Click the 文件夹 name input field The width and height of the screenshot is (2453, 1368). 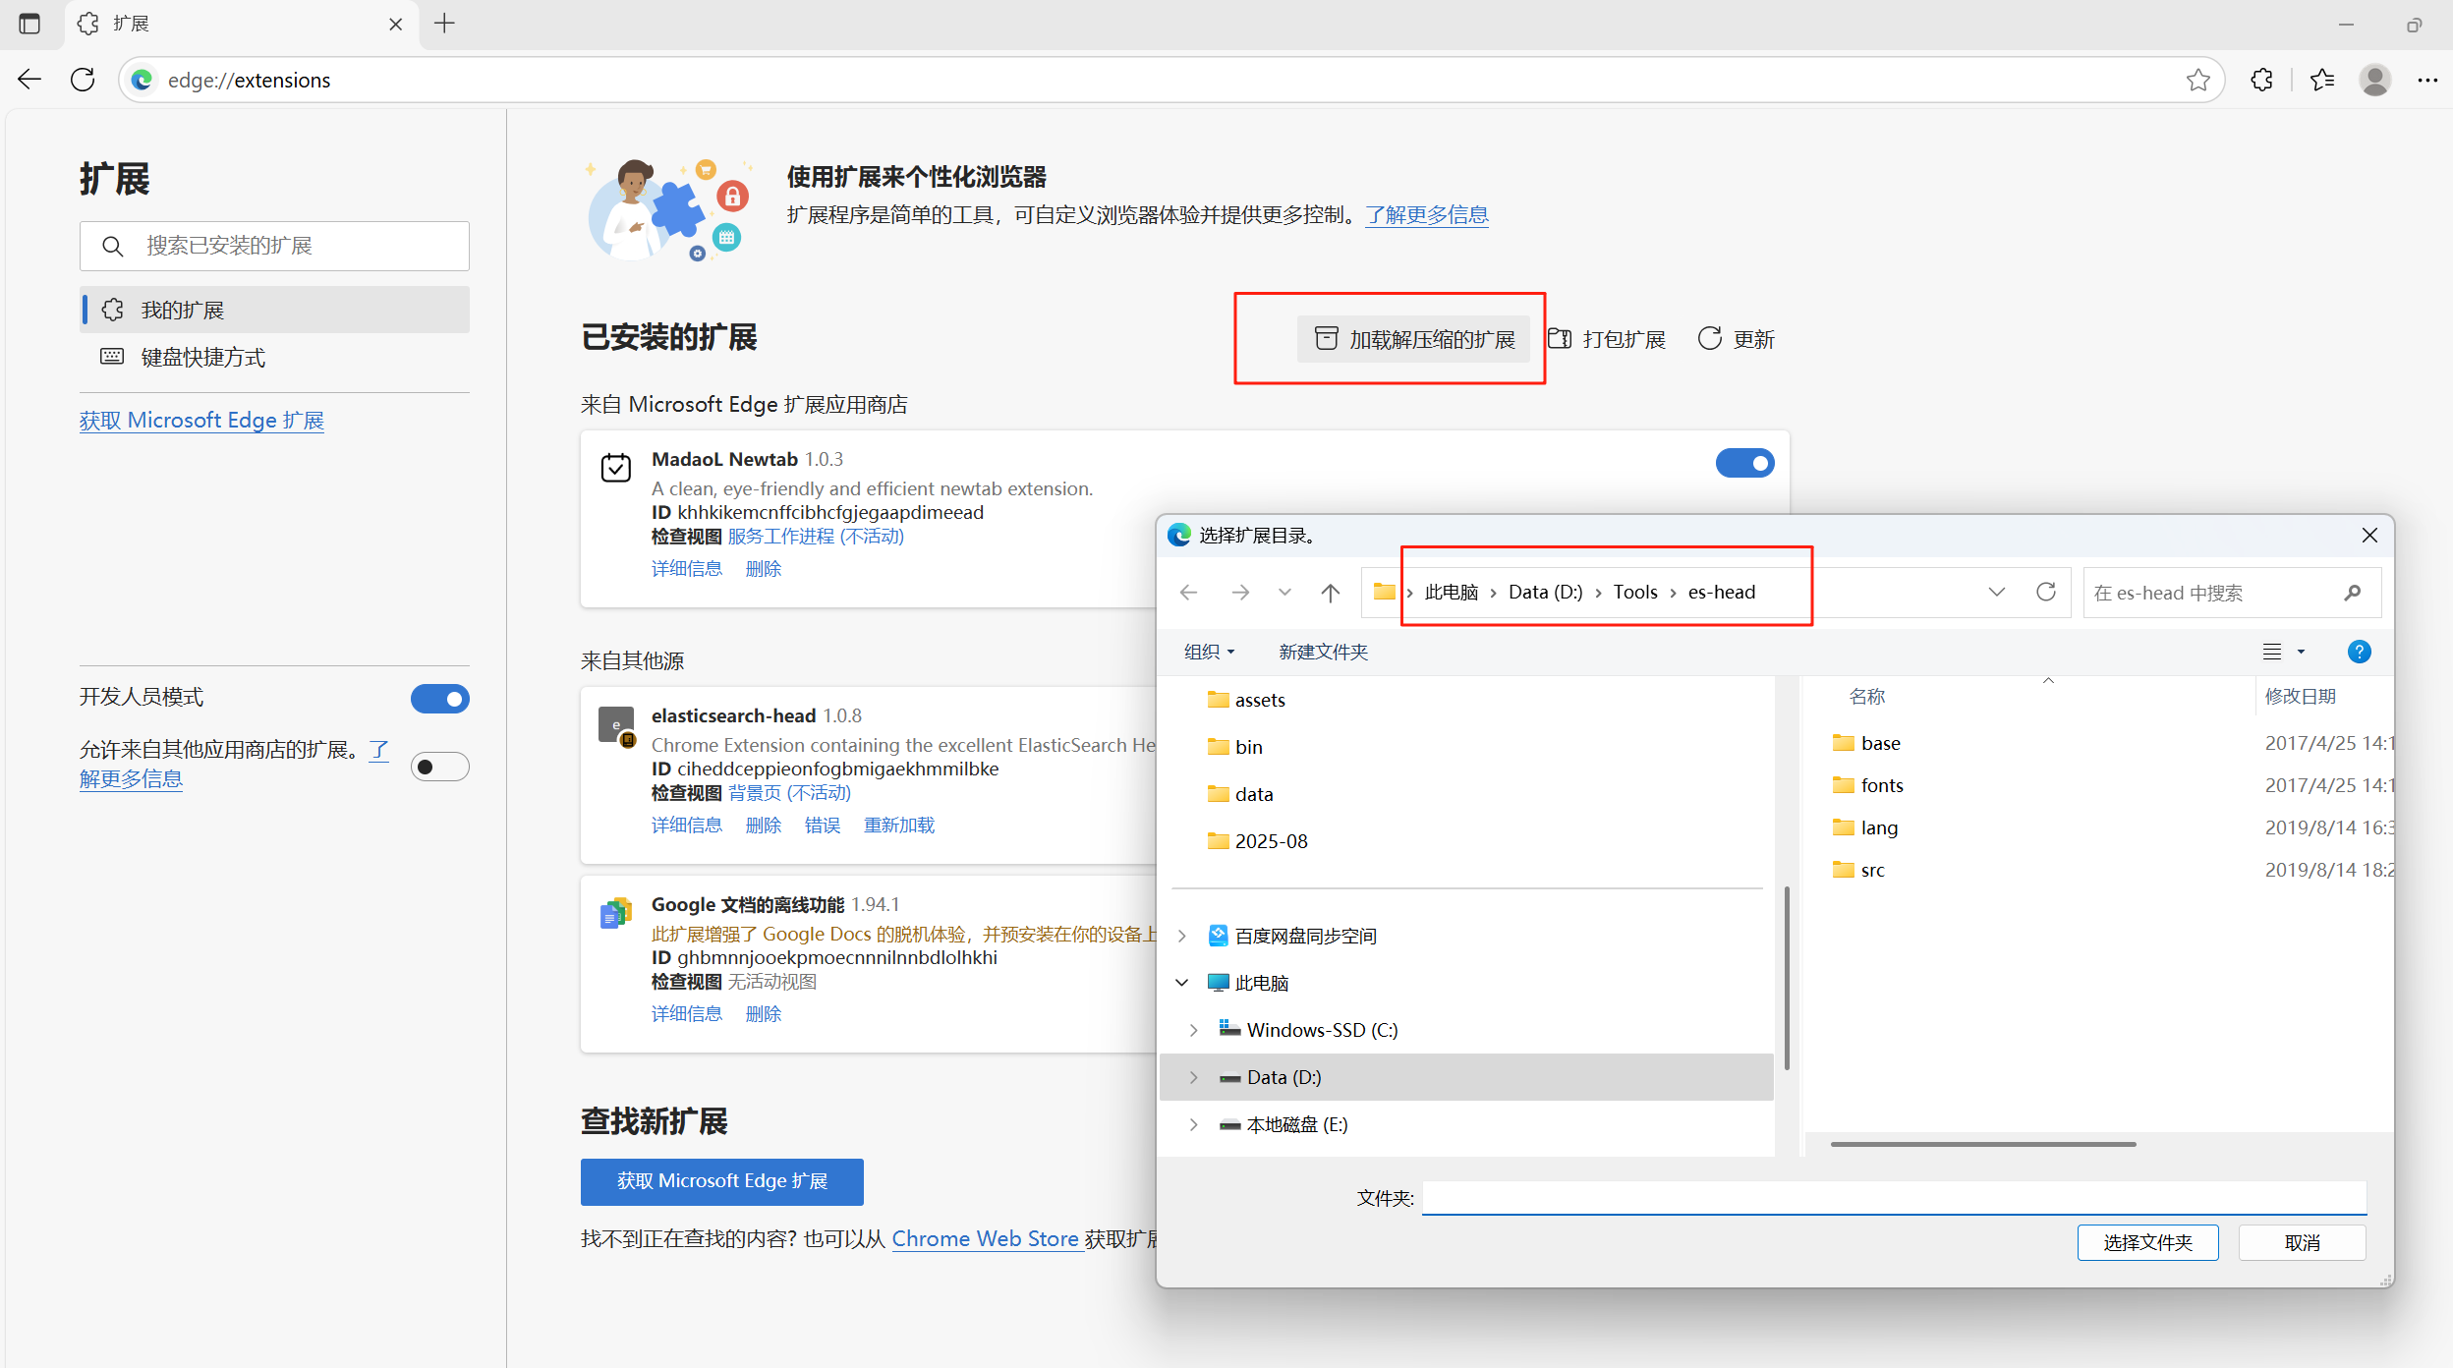click(x=1893, y=1198)
